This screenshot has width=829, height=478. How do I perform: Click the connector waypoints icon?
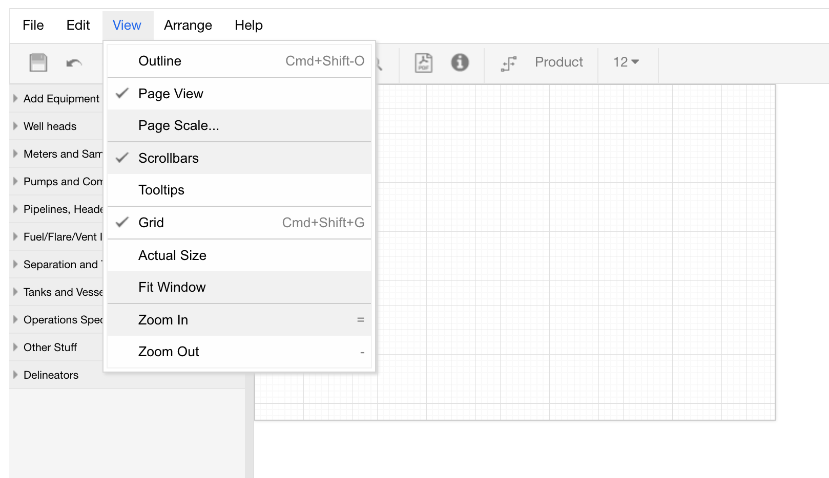[509, 63]
